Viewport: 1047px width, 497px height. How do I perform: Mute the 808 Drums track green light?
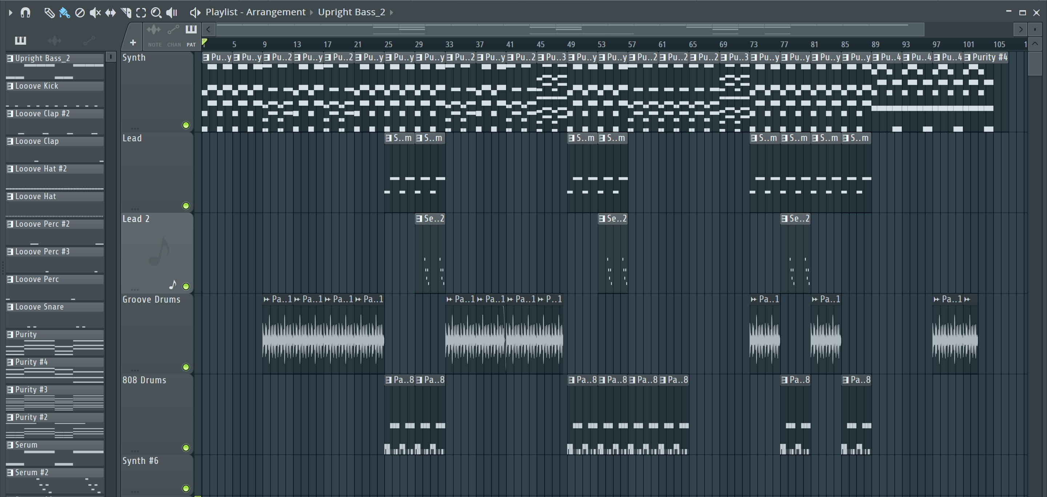186,448
